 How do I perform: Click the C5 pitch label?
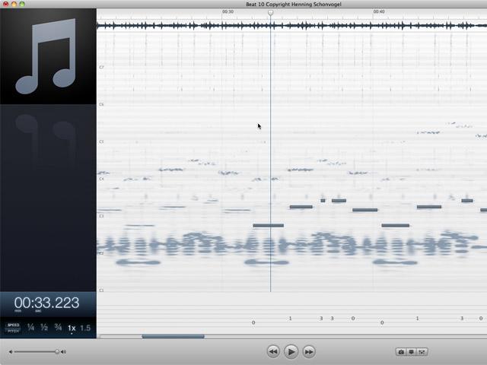101,141
